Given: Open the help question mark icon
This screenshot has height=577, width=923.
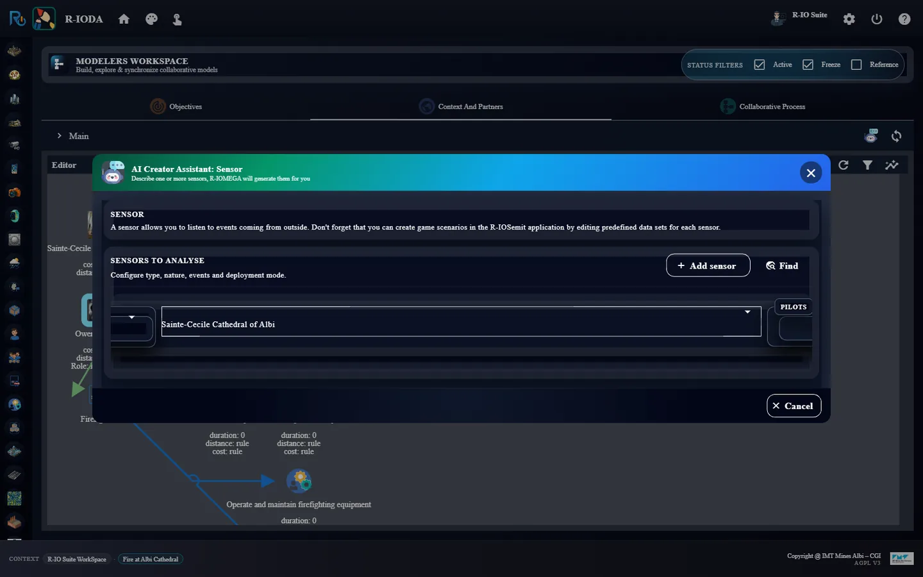Looking at the screenshot, I should click(x=904, y=19).
